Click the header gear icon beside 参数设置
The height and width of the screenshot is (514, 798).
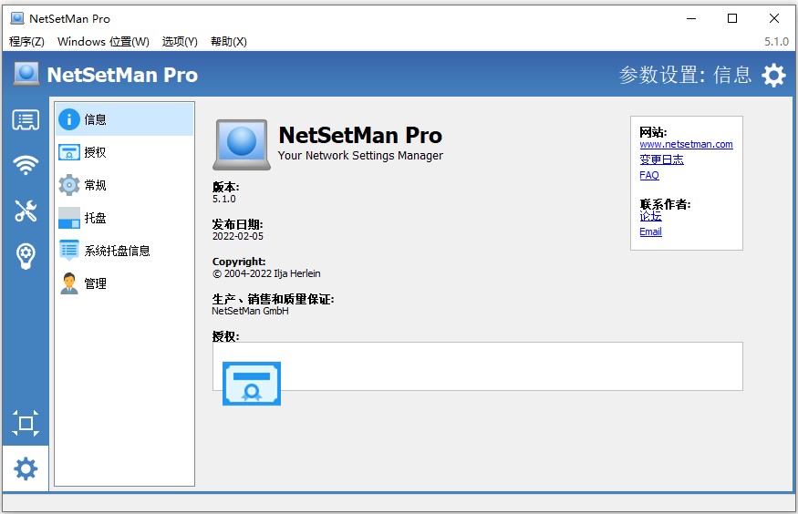coord(773,75)
